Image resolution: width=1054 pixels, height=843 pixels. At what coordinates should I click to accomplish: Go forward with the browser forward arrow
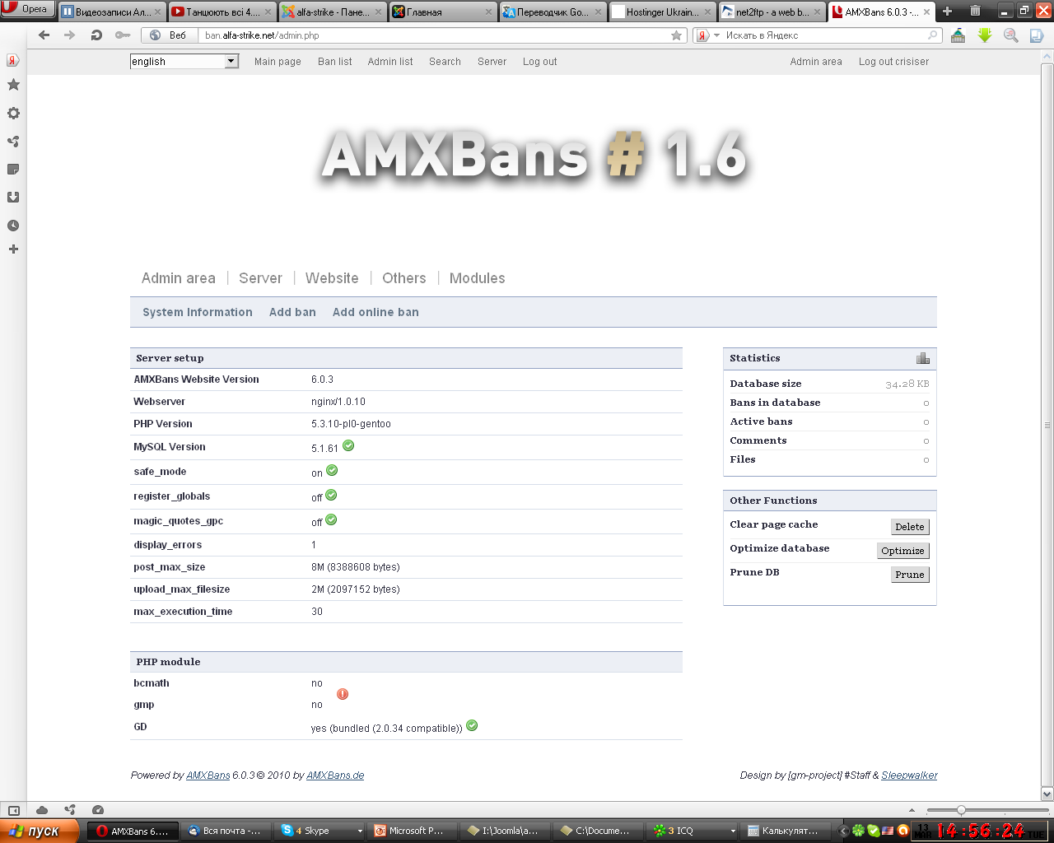tap(69, 35)
